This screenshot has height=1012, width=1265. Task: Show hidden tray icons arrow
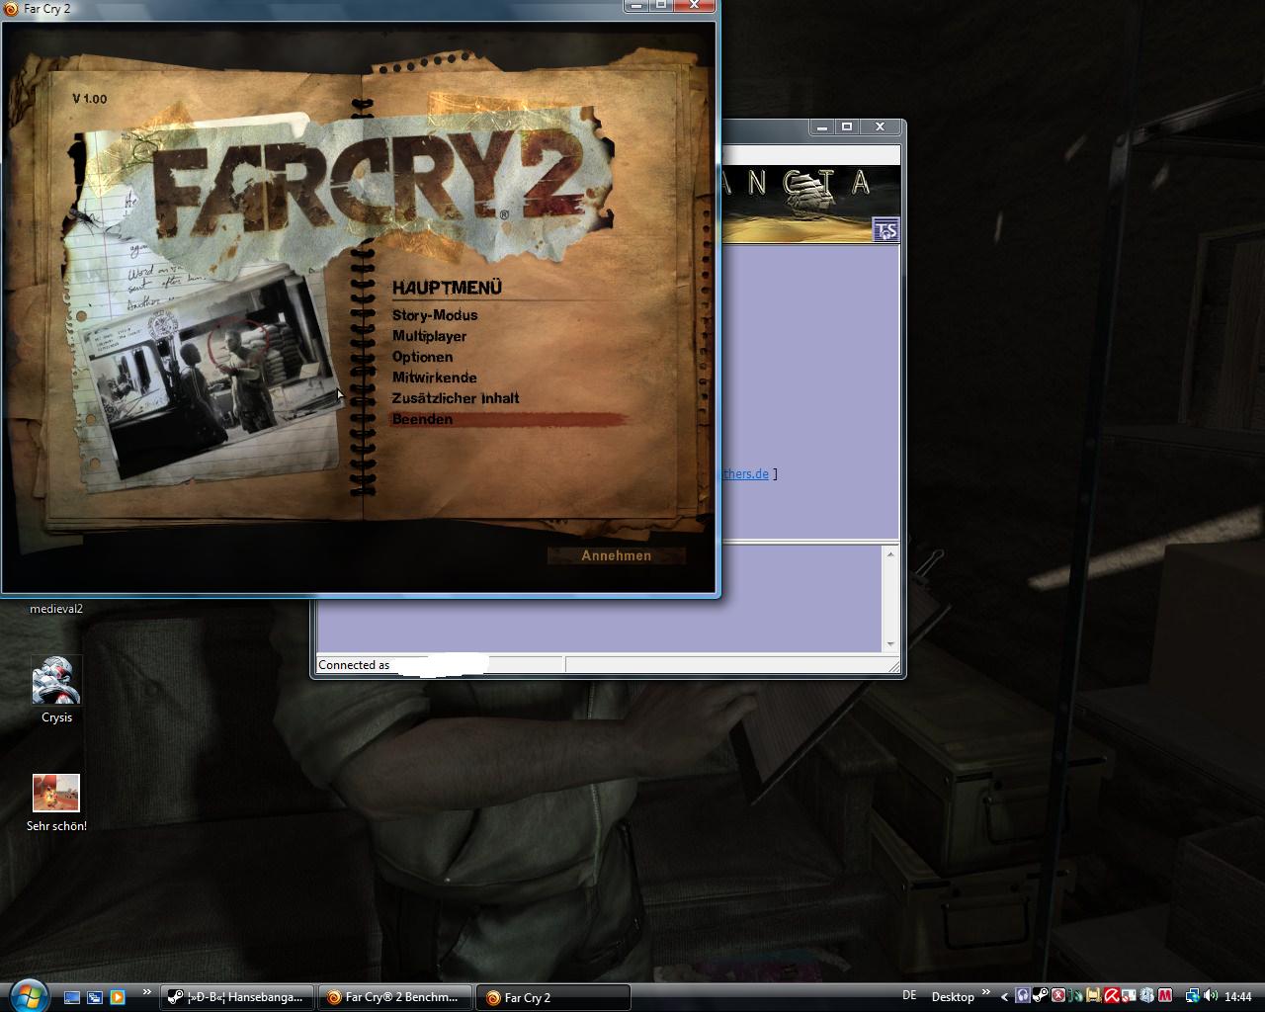[x=1005, y=996]
